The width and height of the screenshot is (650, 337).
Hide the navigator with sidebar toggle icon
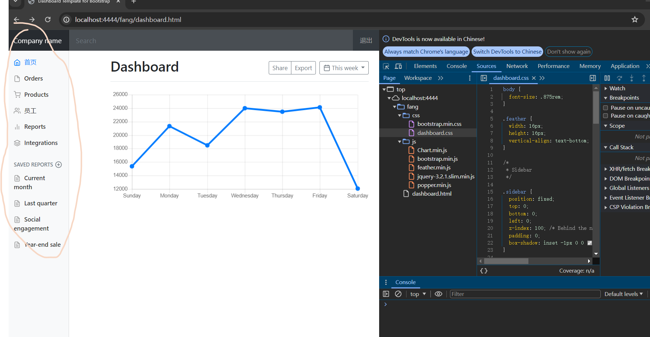click(x=484, y=78)
